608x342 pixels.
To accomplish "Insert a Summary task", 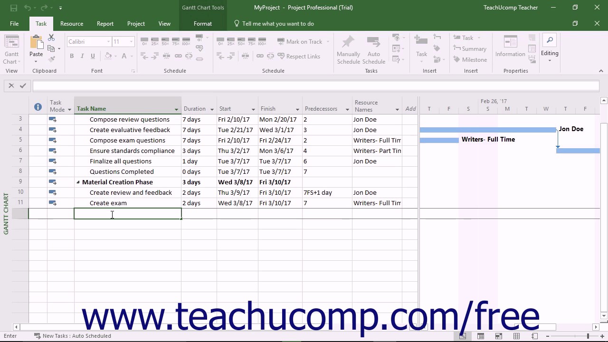I will [x=470, y=48].
